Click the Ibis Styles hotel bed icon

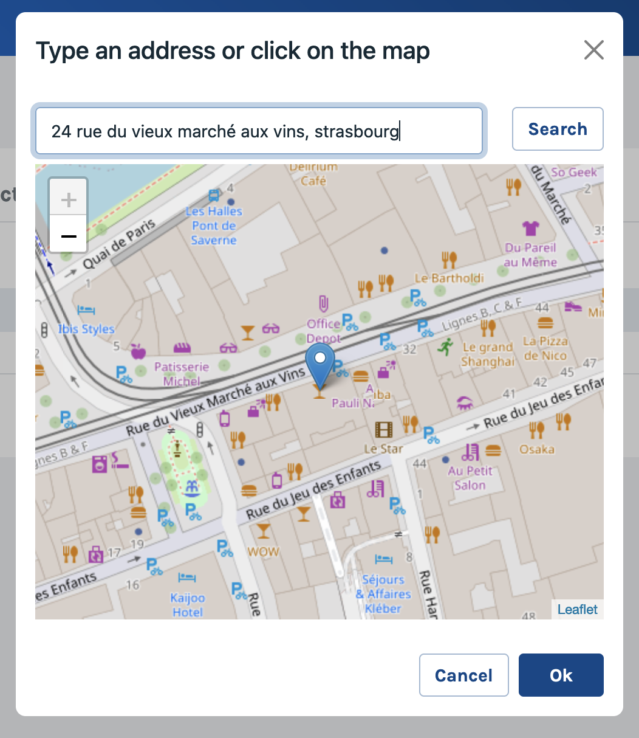tap(86, 310)
